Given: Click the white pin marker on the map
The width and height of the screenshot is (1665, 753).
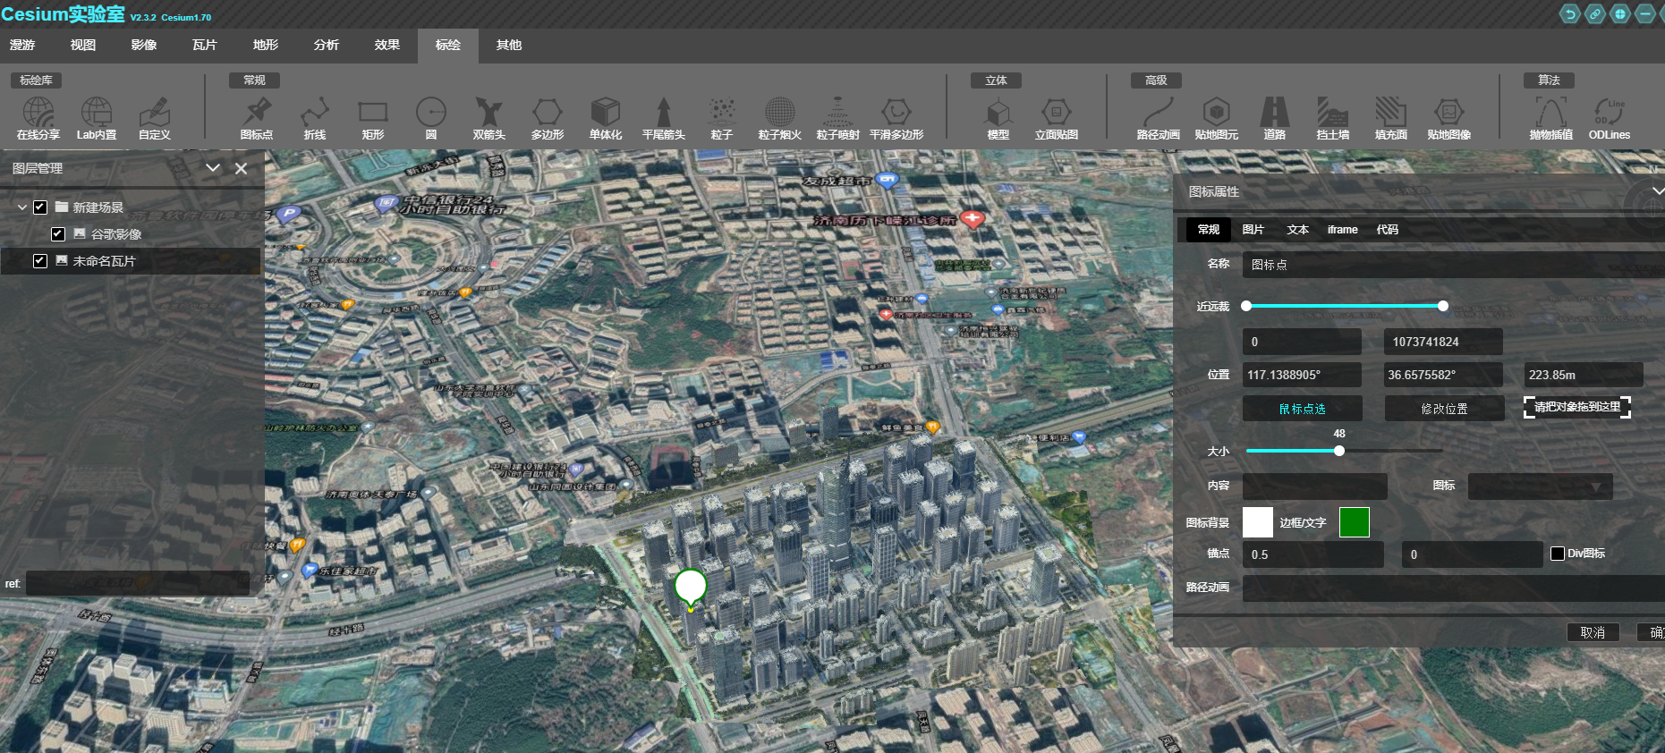Looking at the screenshot, I should [x=691, y=588].
